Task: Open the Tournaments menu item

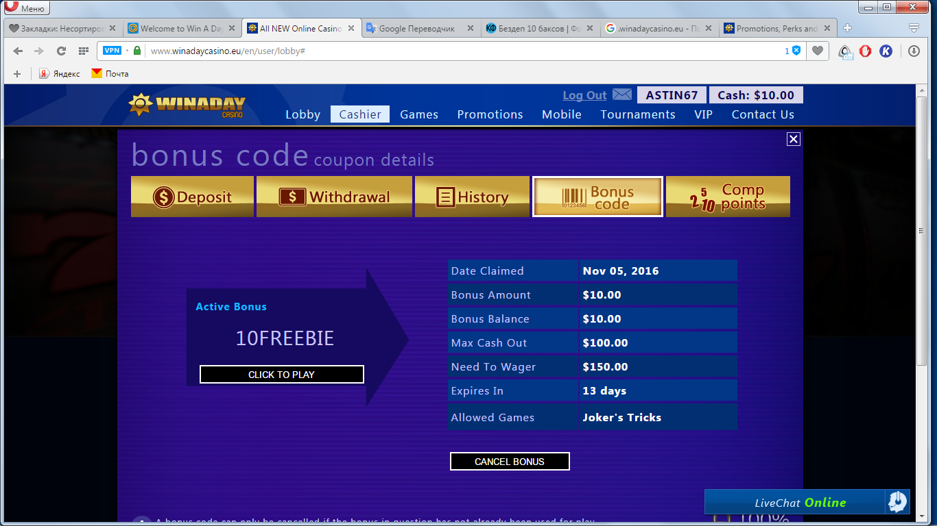Action: pos(638,114)
